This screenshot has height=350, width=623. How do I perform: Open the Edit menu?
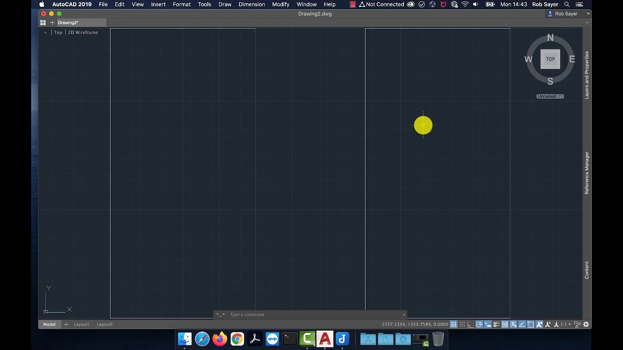120,4
